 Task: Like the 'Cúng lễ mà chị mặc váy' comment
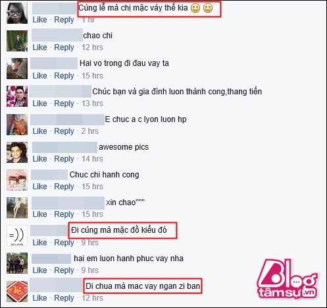tap(39, 20)
